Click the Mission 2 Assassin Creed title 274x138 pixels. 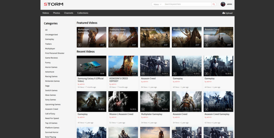[121, 114]
